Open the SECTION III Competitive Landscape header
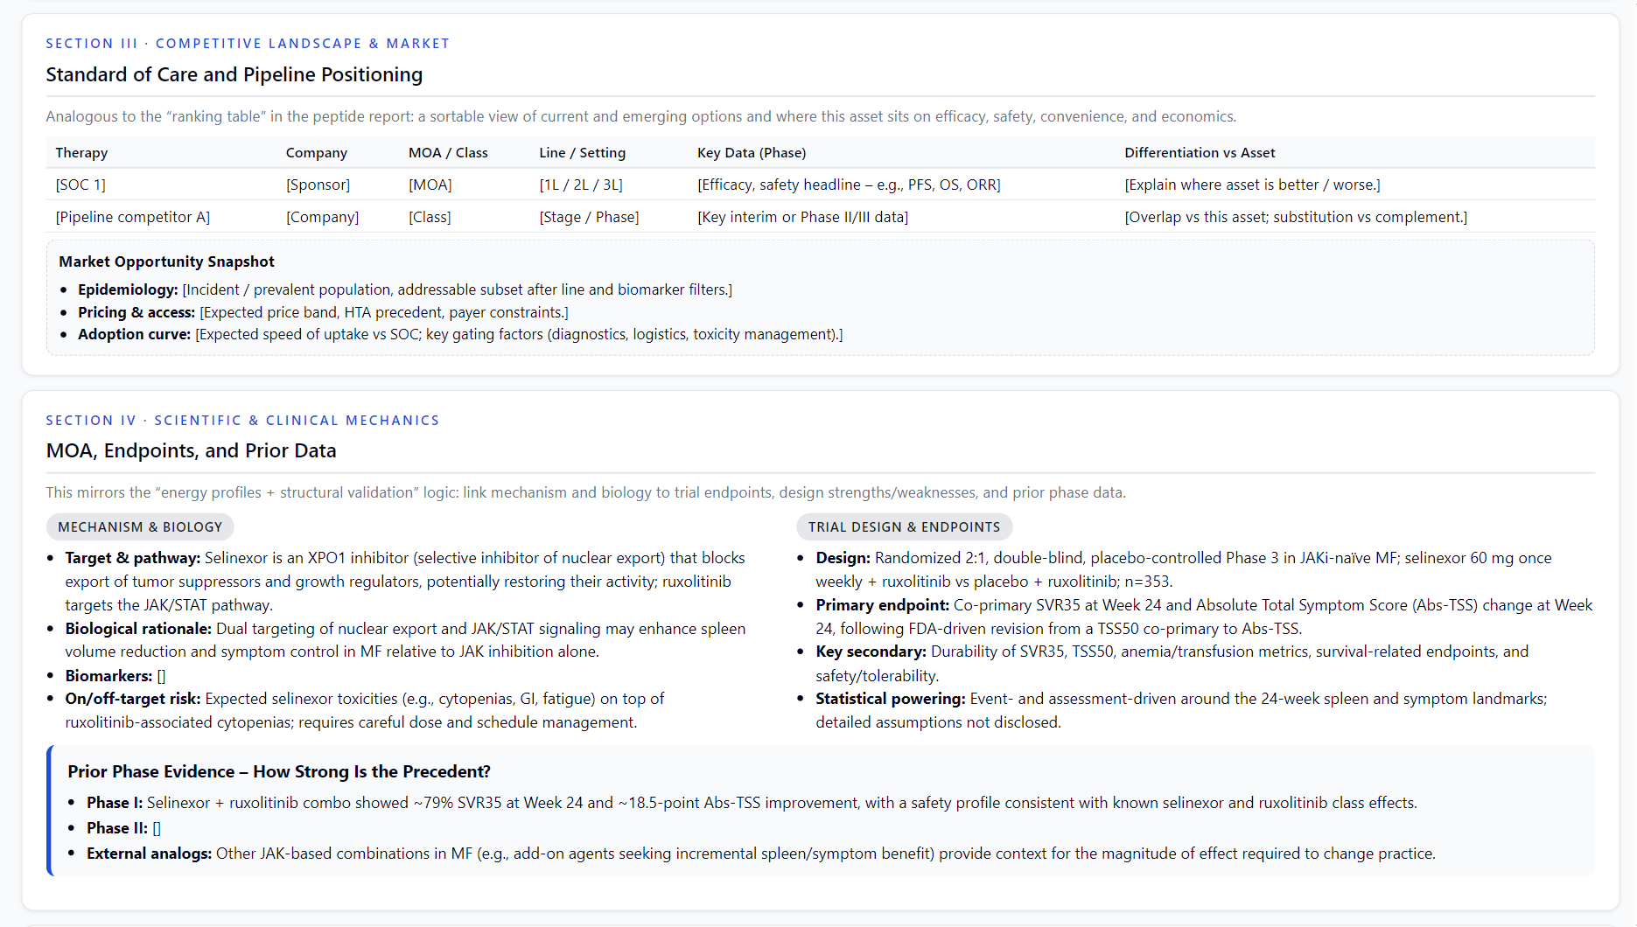 [248, 43]
